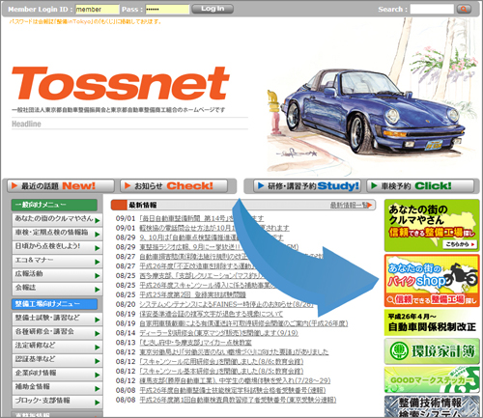Click 自動車関係税制改正 banner
Screen dimensions: 483x418
click(432, 322)
